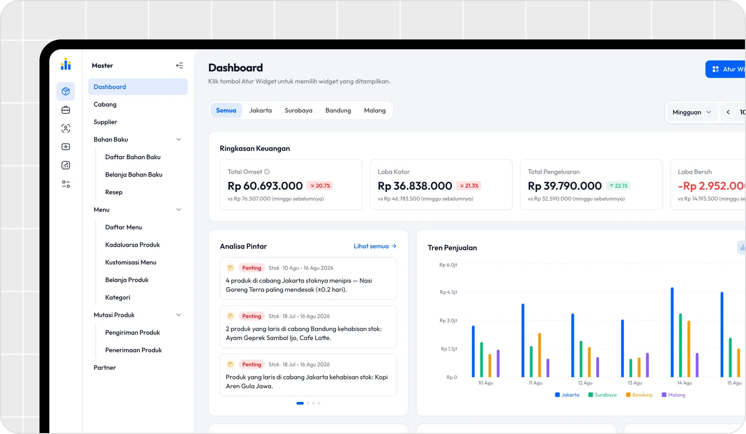Open Dashboard in the sidebar menu
The height and width of the screenshot is (434, 746).
point(138,87)
